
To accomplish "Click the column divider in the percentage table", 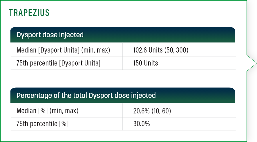I will click(123, 117).
